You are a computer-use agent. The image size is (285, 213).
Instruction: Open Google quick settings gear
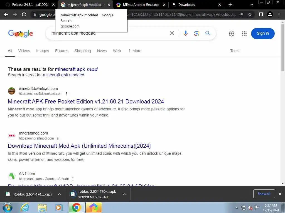[231, 34]
